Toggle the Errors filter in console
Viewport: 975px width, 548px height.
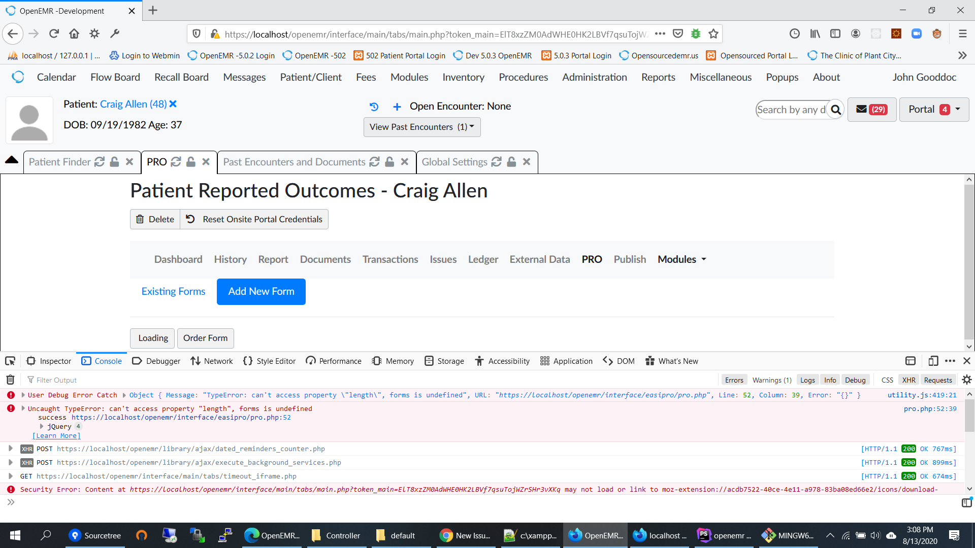pos(734,380)
